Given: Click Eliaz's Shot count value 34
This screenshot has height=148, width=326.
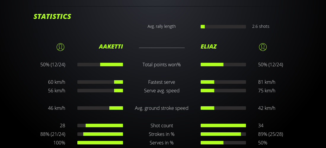Looking at the screenshot, I should [x=261, y=126].
